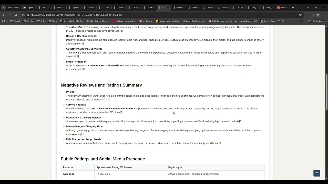The height and width of the screenshot is (184, 328).
Task: Open the Info bookmarks folder
Action: click(x=41, y=21)
